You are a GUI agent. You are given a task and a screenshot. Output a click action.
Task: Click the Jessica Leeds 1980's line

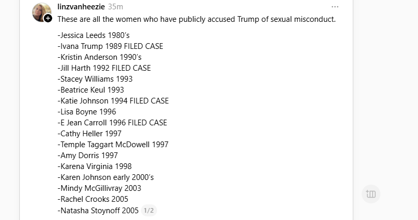[93, 35]
